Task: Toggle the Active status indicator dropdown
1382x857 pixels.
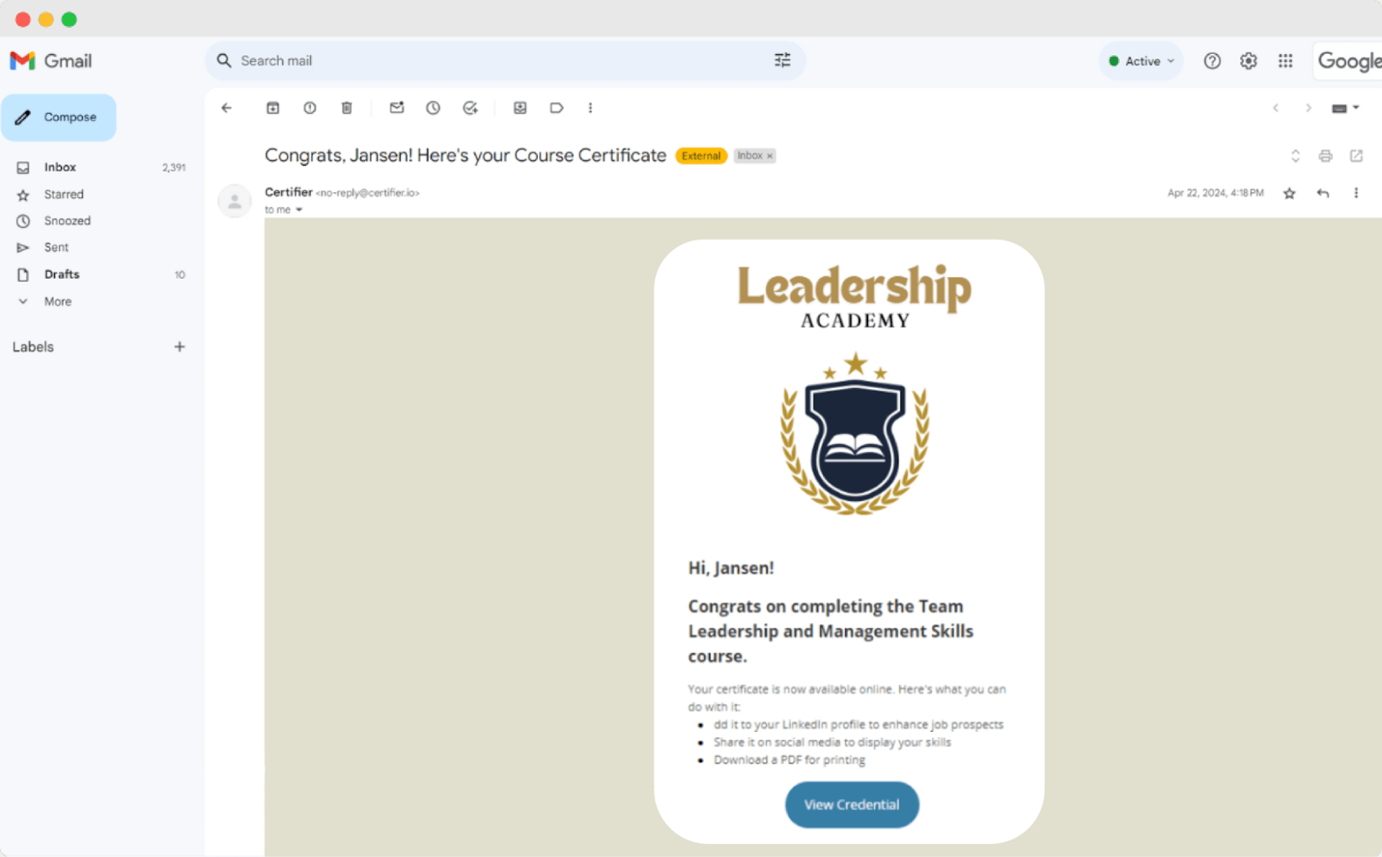Action: coord(1140,61)
